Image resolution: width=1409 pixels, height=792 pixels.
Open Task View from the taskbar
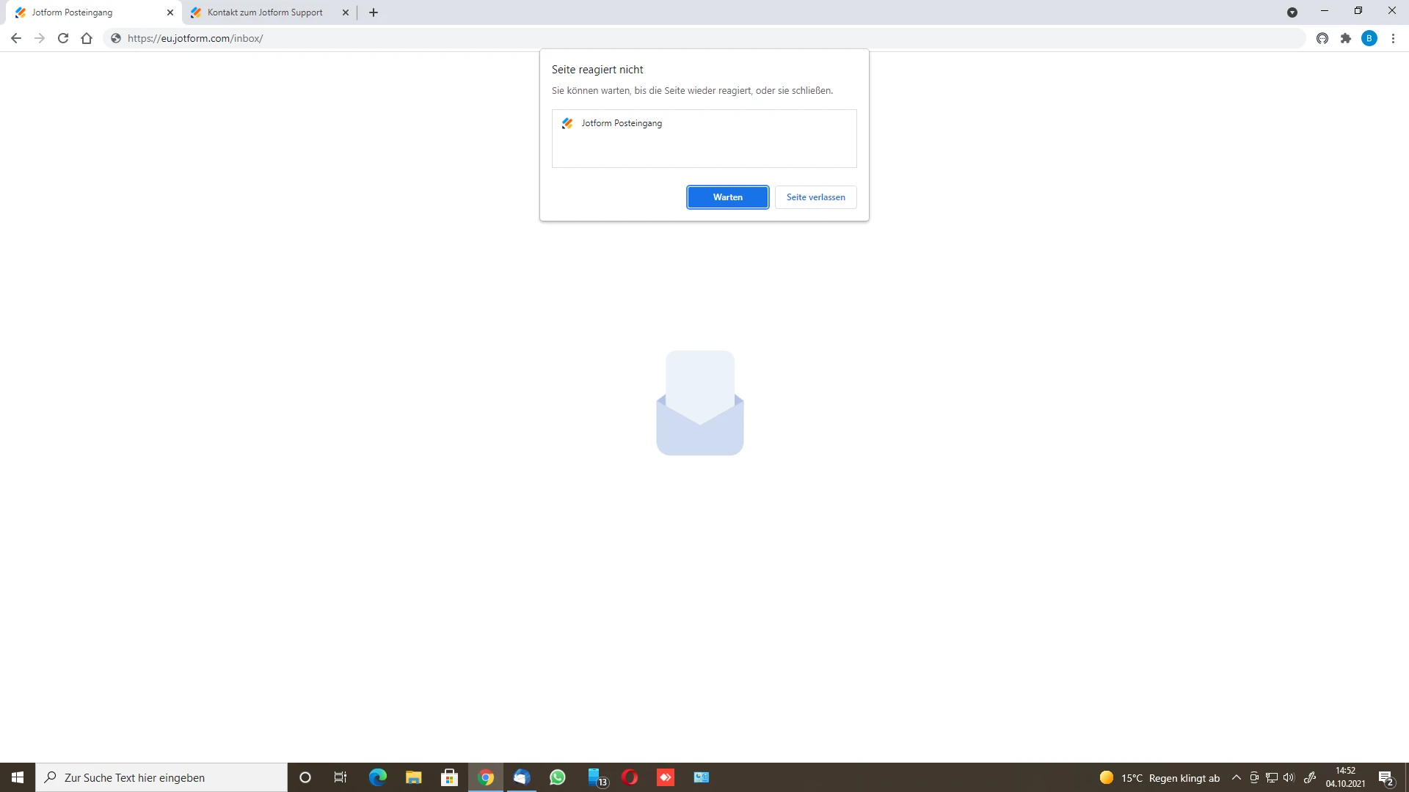(341, 777)
